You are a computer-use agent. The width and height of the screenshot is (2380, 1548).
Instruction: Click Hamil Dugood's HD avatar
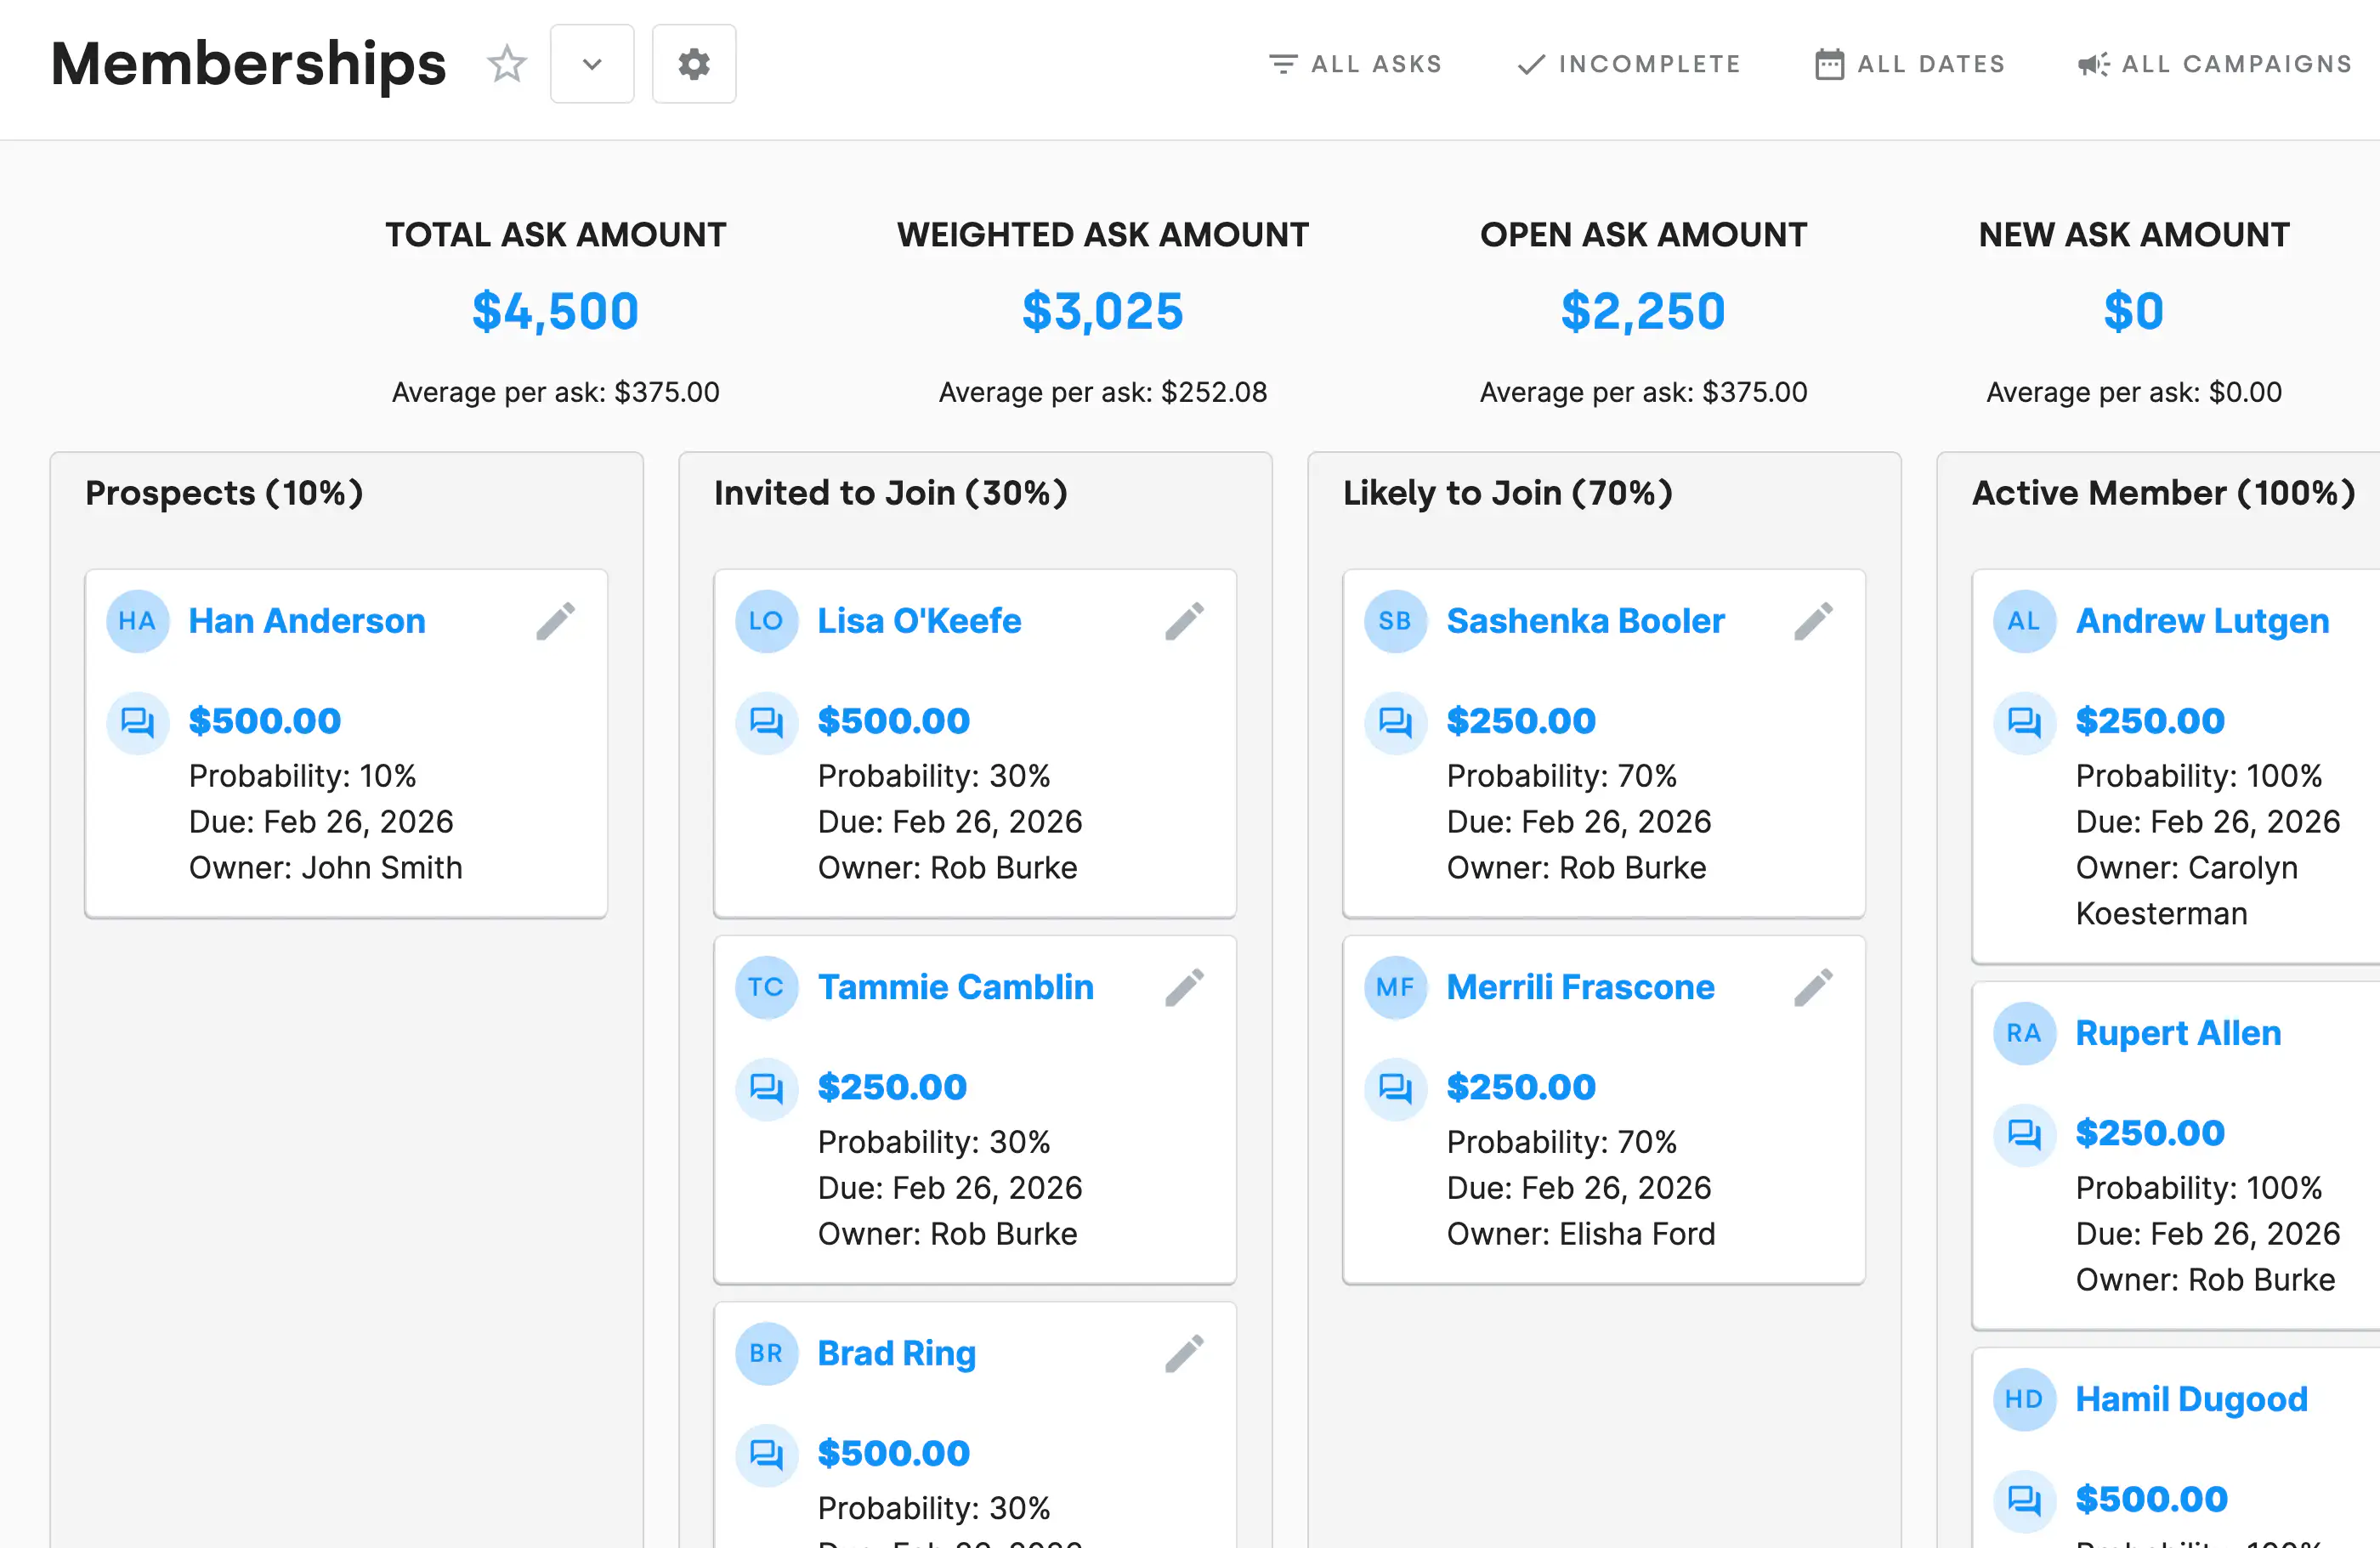click(2025, 1399)
